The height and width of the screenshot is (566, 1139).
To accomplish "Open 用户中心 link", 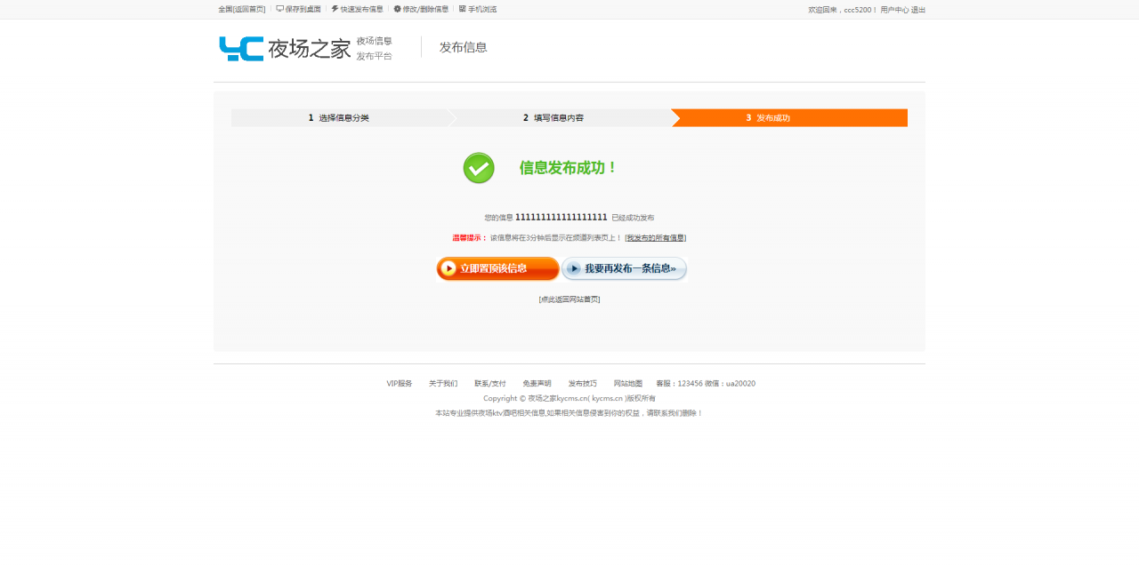I will point(894,10).
